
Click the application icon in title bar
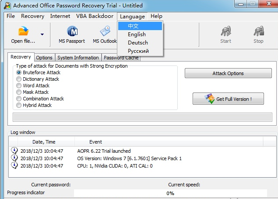7,6
